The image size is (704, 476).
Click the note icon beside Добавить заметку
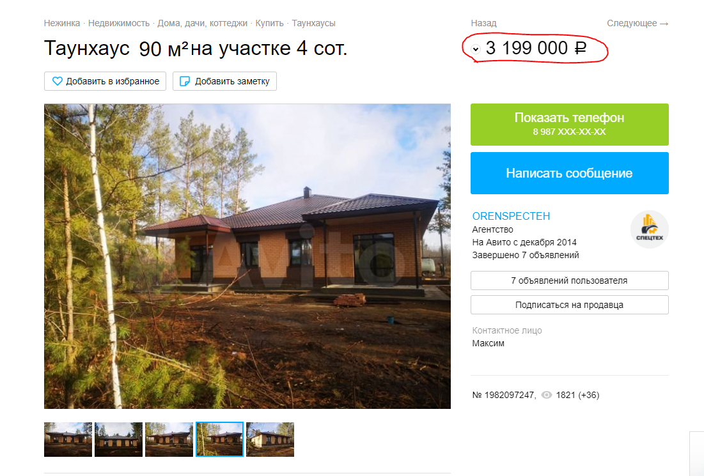click(185, 81)
